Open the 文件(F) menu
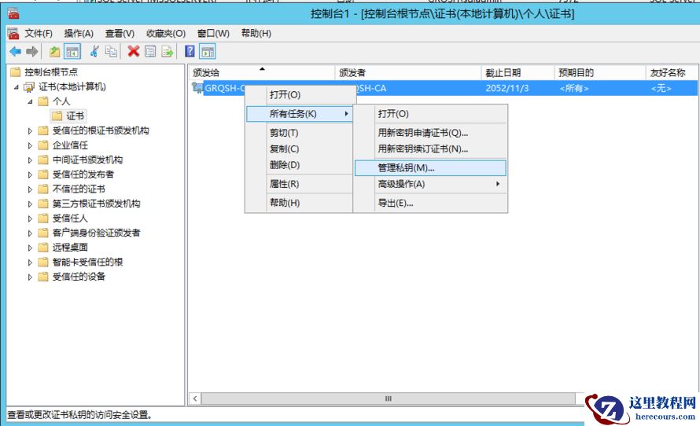 point(39,34)
